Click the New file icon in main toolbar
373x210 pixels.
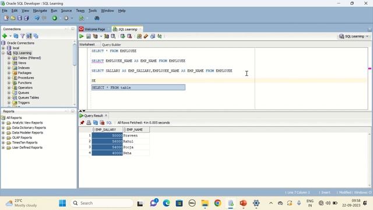click(x=6, y=18)
